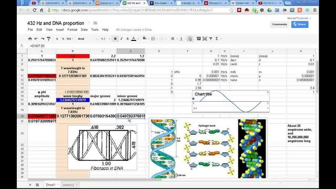Click the account name dropdown top right
336x189 pixels.
click(299, 18)
